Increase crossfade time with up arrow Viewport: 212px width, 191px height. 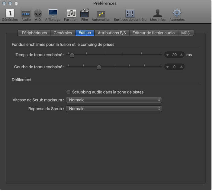tap(181, 55)
